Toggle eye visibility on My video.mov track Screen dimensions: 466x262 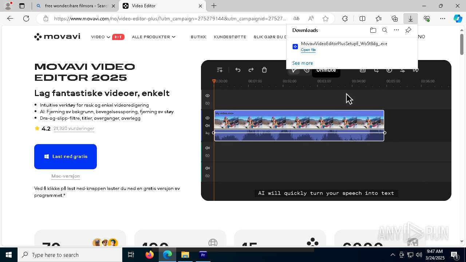point(208,118)
